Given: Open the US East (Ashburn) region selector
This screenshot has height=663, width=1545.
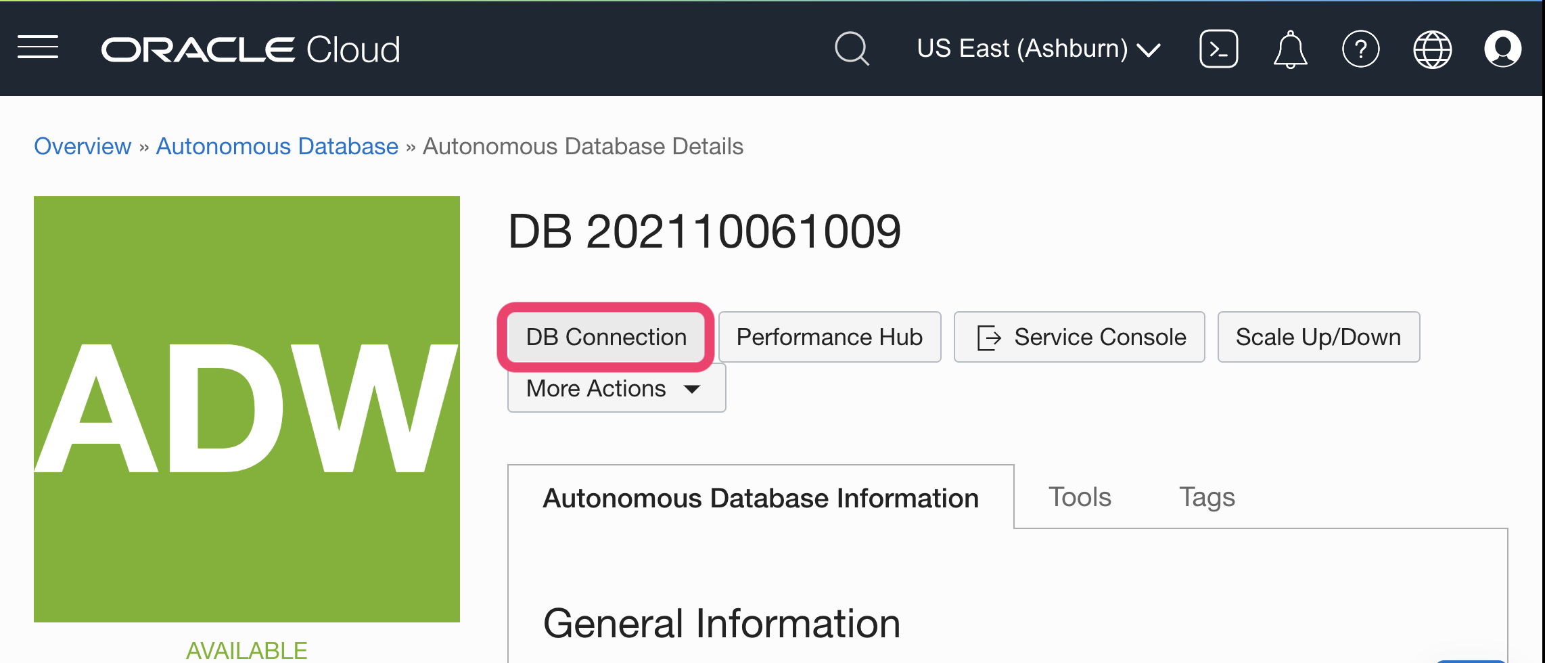Looking at the screenshot, I should [x=1021, y=48].
